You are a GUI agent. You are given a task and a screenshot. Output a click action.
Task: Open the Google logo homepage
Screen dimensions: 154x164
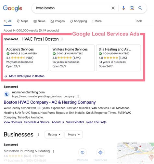pos(13,8)
